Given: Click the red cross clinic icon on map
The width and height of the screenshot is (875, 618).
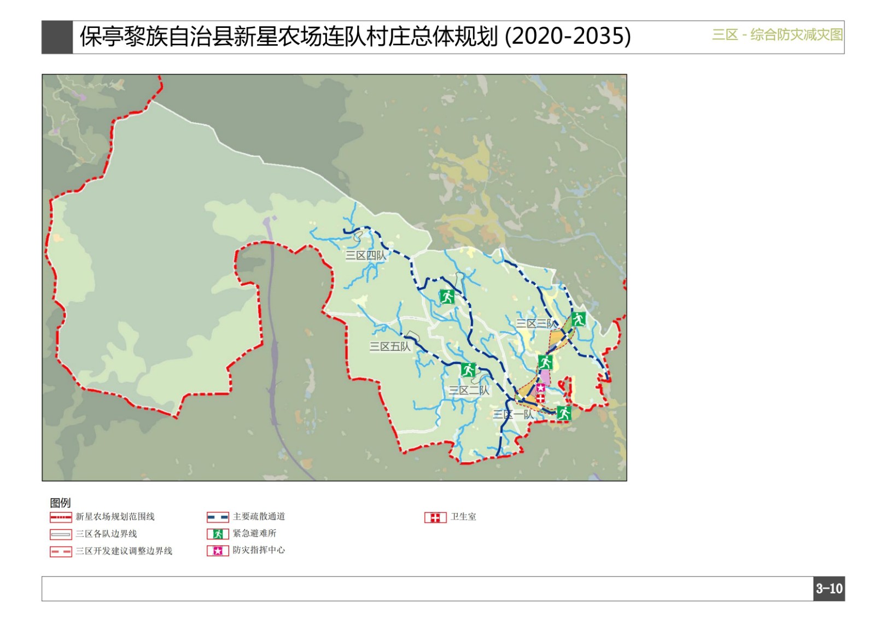Looking at the screenshot, I should [540, 398].
